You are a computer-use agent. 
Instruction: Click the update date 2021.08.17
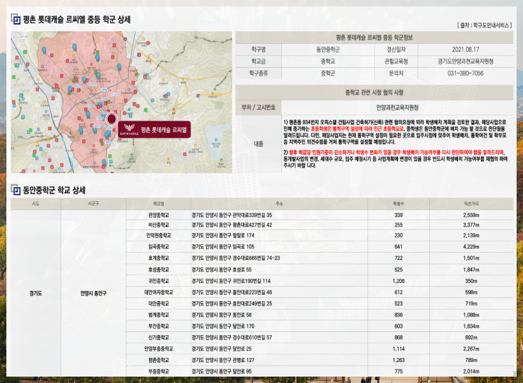tap(466, 49)
